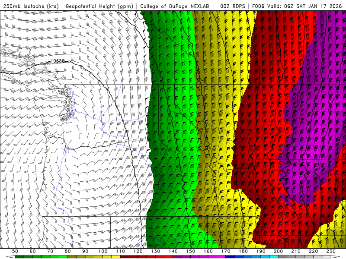Screen dimensions: 346x259
Task: Click the 160 value on the color scale
Action: pos(208,251)
